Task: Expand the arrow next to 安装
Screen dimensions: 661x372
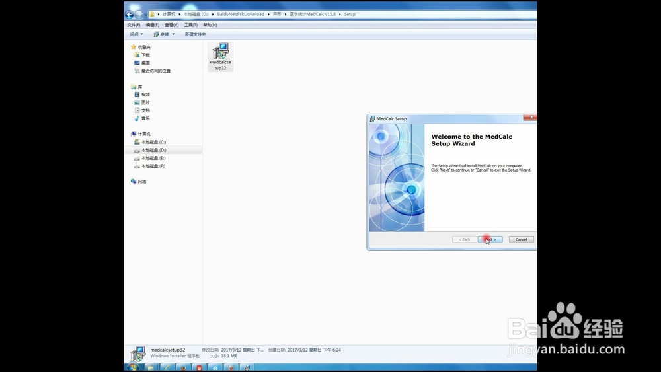Action: point(173,34)
